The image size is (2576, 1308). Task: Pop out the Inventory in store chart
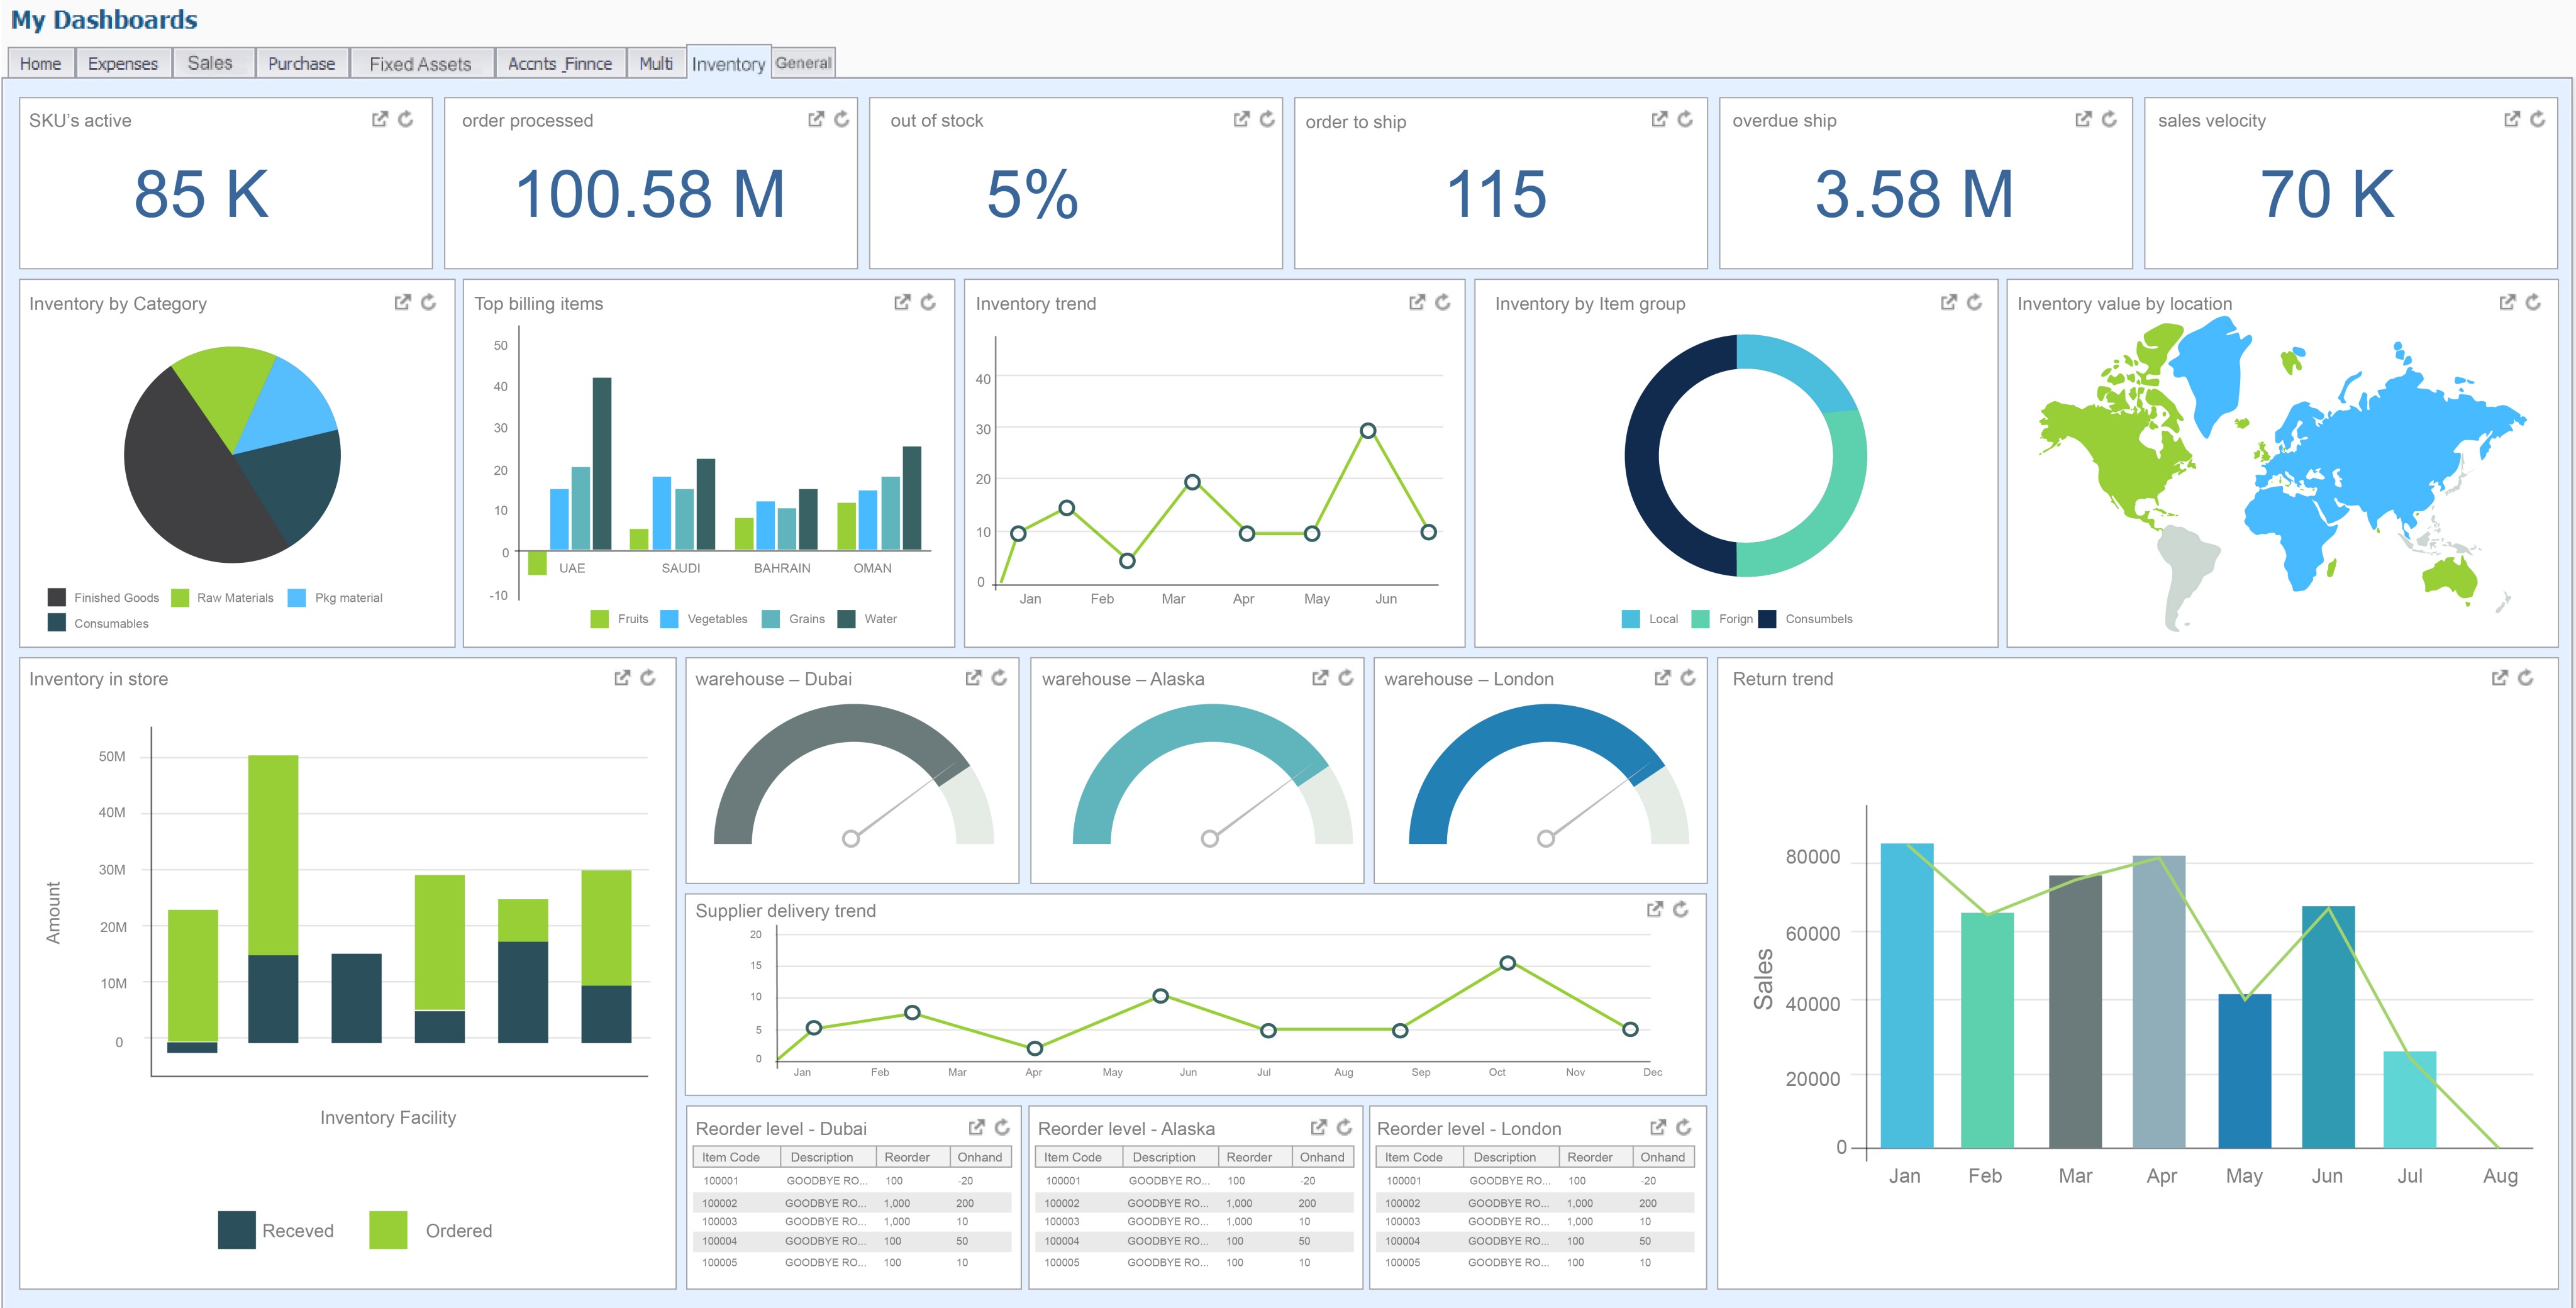[622, 678]
